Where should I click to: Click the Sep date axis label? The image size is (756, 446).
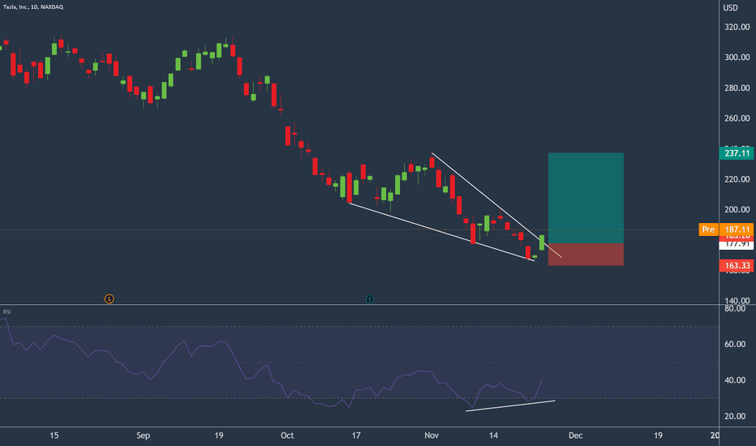point(144,435)
